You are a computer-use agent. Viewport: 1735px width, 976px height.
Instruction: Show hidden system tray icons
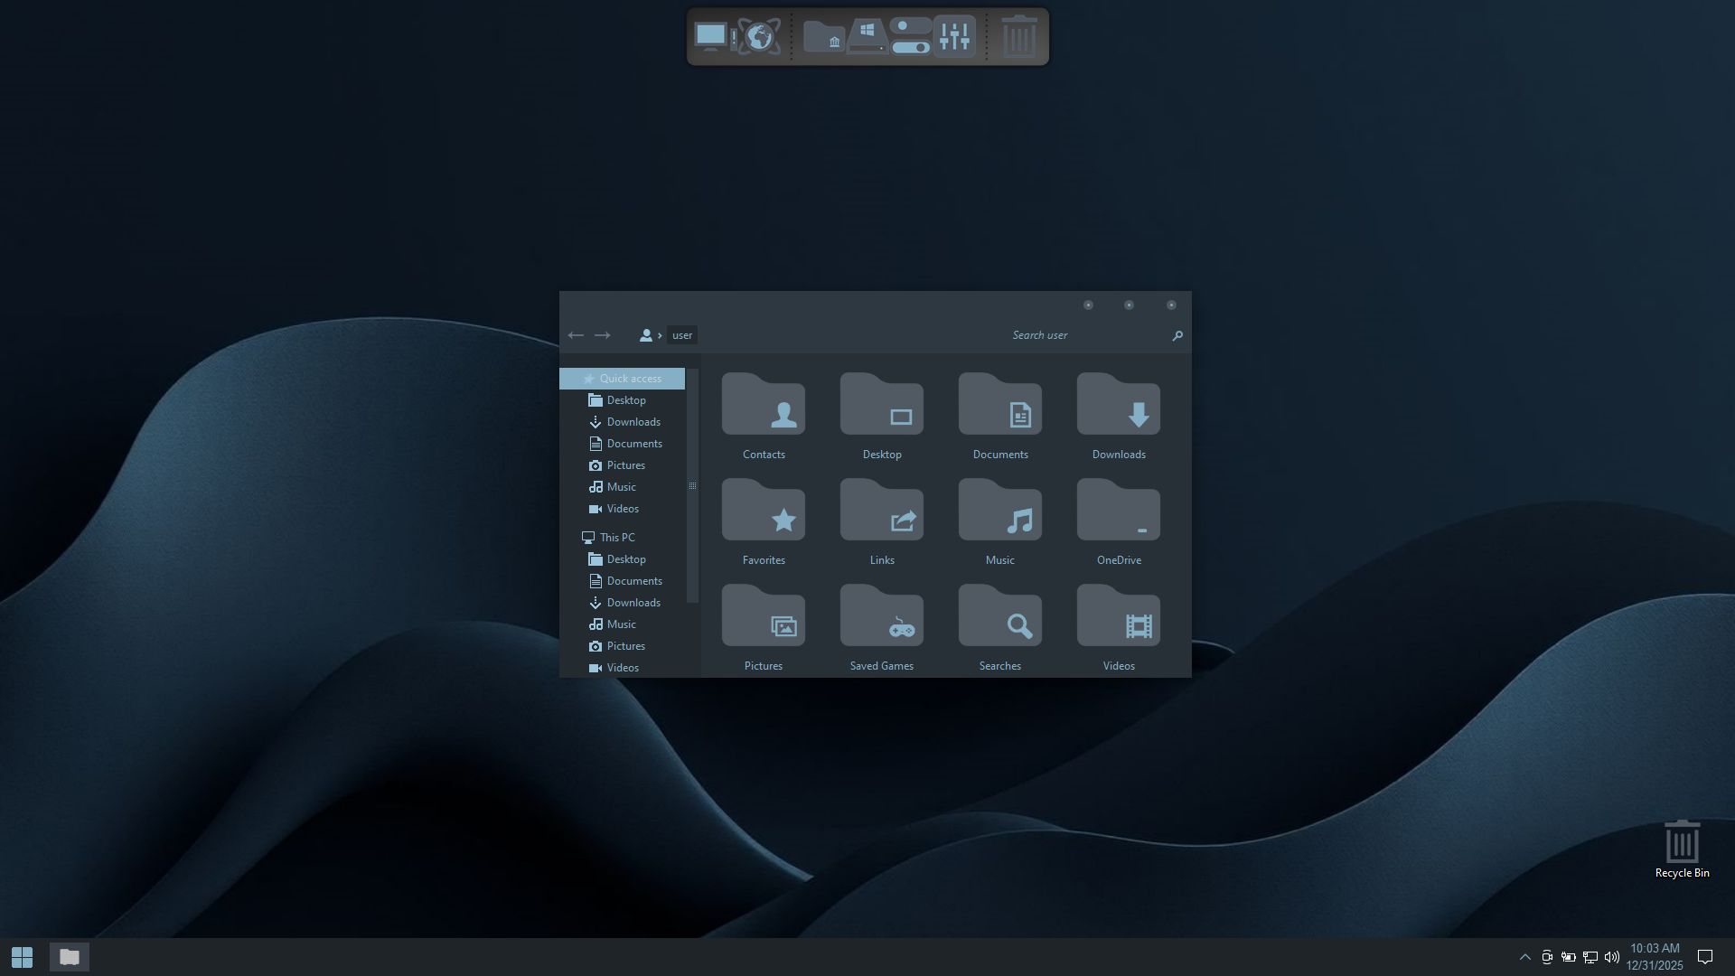point(1524,957)
